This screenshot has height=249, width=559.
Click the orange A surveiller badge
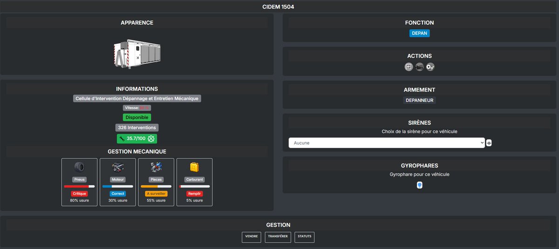pos(156,194)
